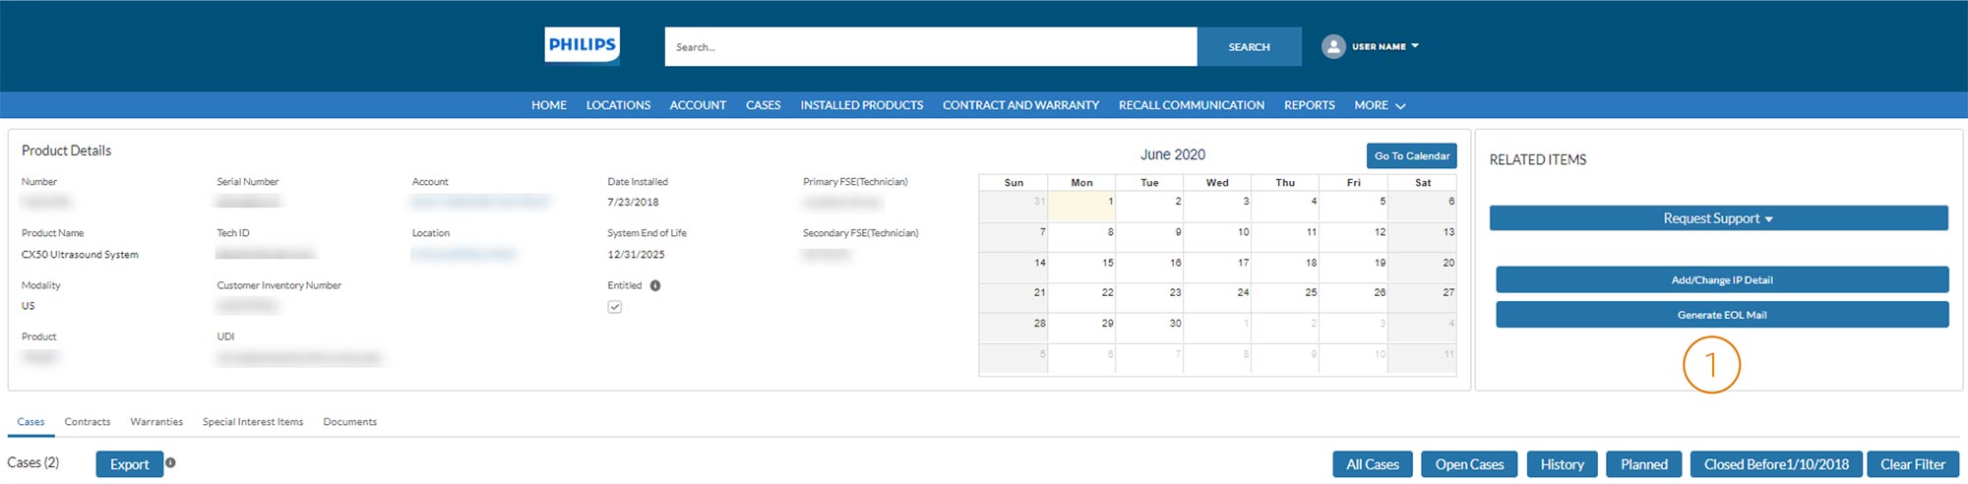Click Add/Change IP Detail button
The height and width of the screenshot is (484, 1968).
pyautogui.click(x=1721, y=280)
